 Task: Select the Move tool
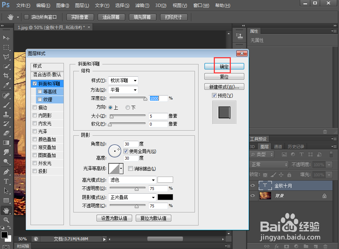click(7, 38)
